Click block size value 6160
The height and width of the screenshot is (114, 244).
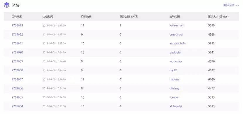click(x=211, y=80)
